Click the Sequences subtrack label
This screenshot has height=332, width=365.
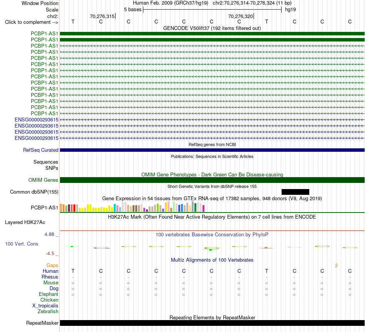(x=46, y=162)
